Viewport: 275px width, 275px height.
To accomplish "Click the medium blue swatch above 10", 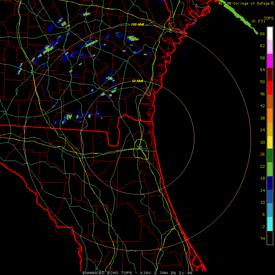I will [270, 196].
